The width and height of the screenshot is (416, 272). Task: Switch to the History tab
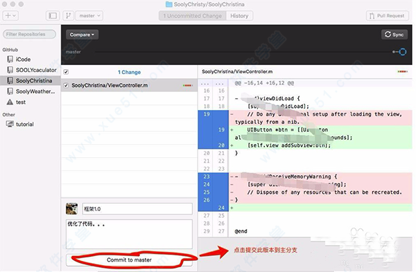pos(239,16)
